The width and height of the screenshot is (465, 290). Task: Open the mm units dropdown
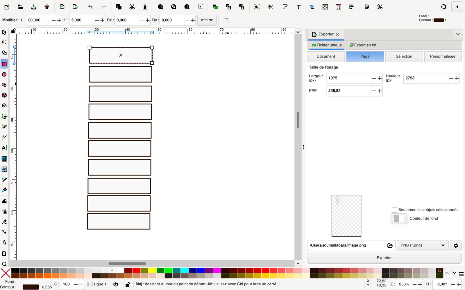click(207, 20)
